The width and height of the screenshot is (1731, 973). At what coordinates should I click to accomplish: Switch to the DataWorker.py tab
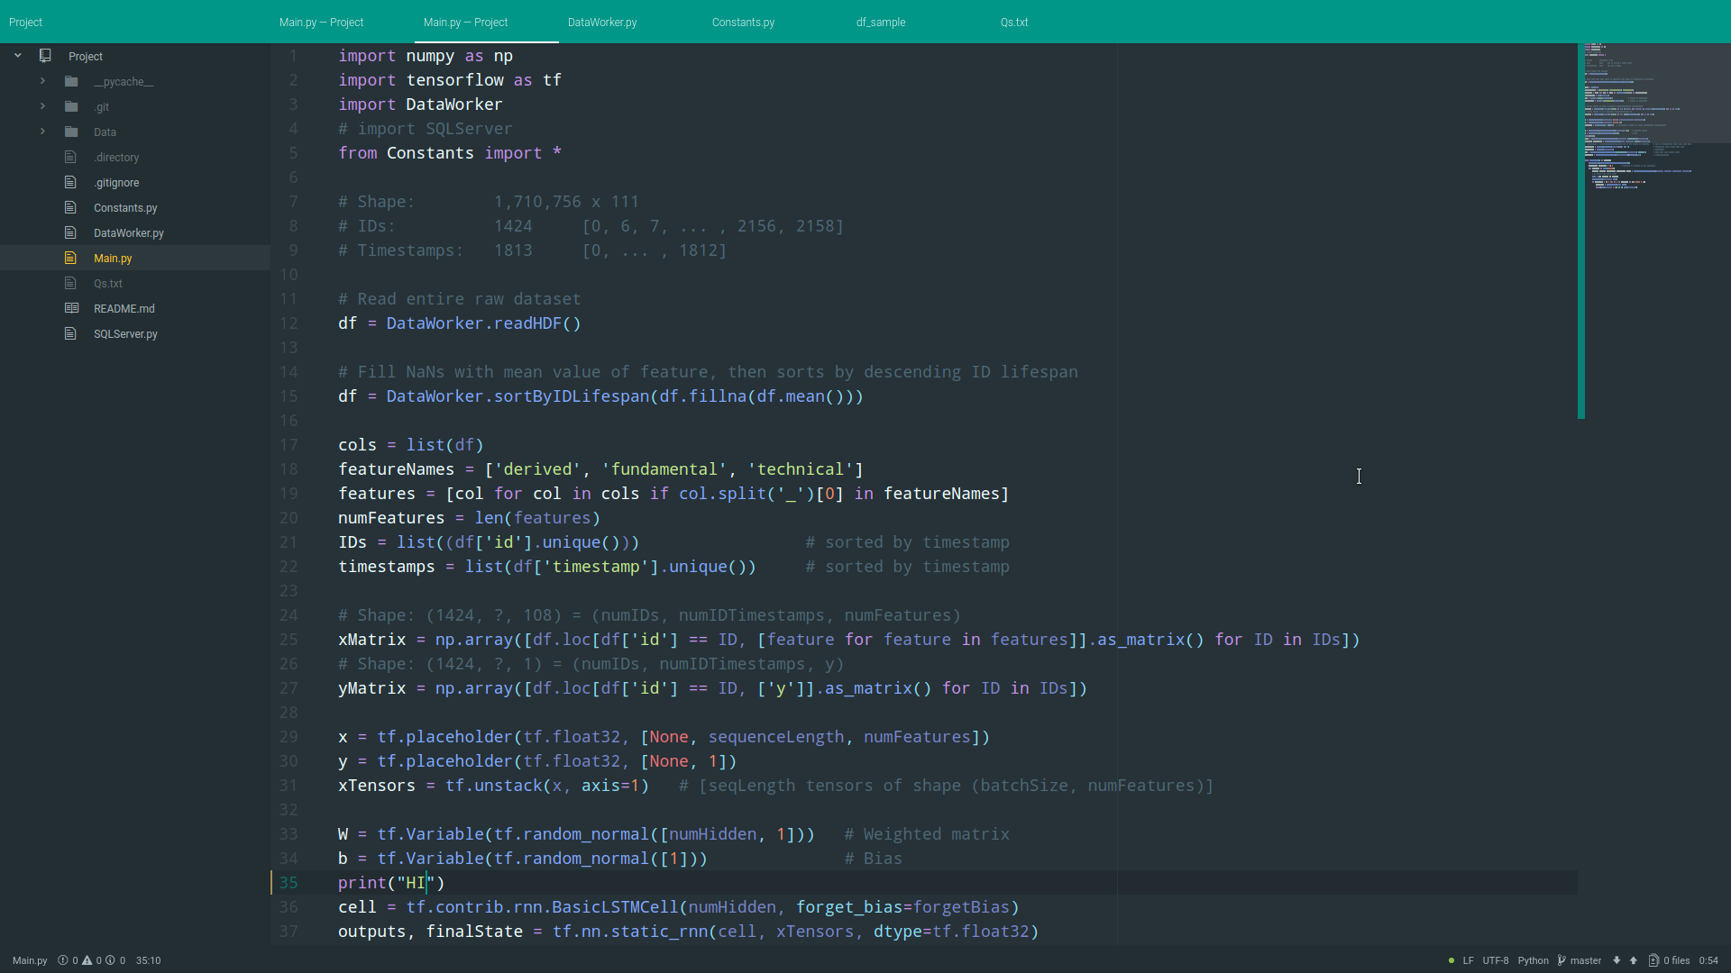coord(602,22)
